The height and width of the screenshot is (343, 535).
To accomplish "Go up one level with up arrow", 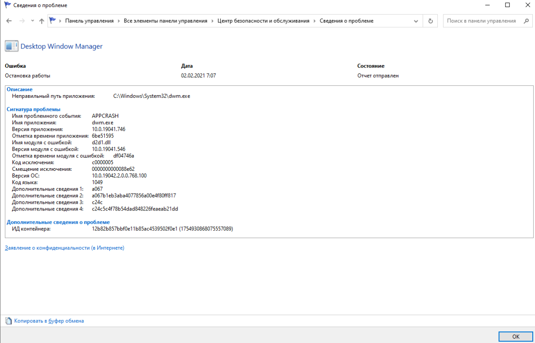I will tap(41, 21).
